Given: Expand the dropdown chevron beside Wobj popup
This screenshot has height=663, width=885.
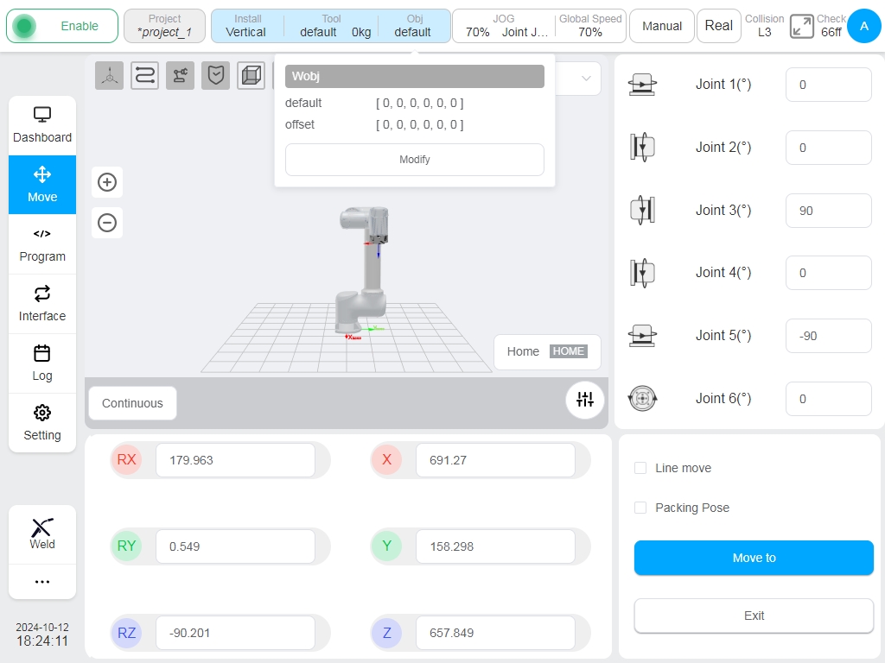Looking at the screenshot, I should pos(586,79).
